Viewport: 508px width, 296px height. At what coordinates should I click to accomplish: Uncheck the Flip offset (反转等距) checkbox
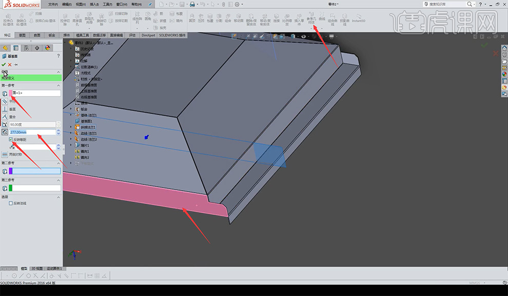pos(11,139)
